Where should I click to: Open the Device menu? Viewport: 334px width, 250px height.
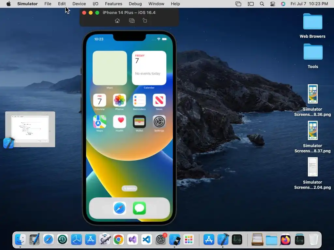(x=79, y=4)
